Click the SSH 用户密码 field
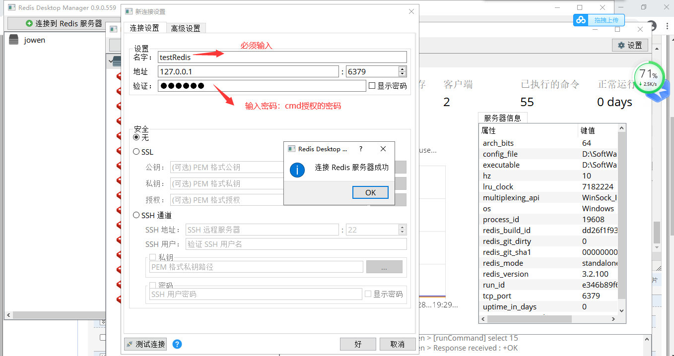This screenshot has width=674, height=356. 256,294
